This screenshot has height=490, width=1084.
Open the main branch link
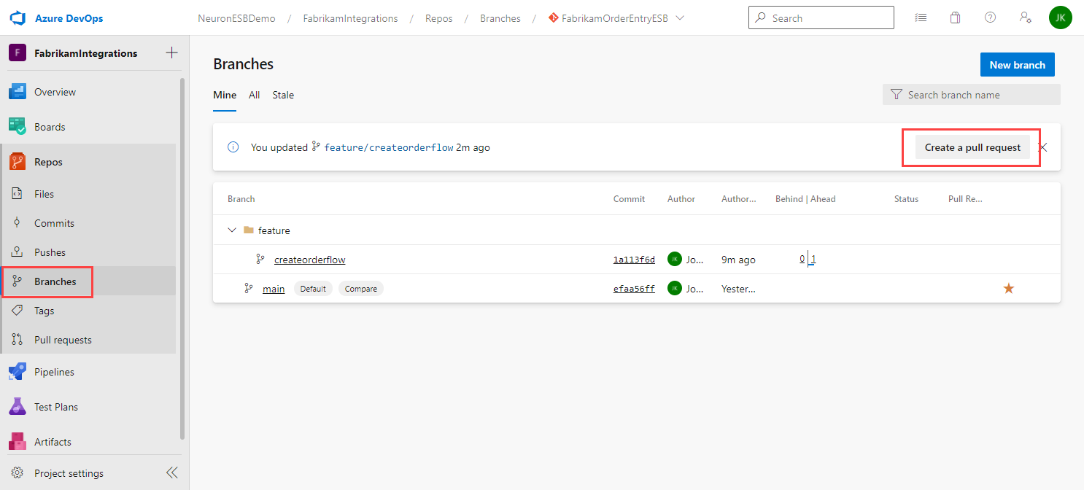coord(274,289)
